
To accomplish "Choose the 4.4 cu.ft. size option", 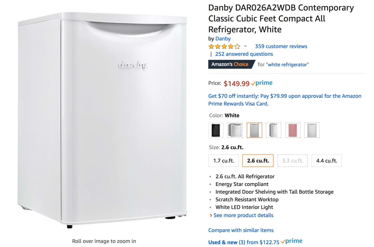I will click(327, 161).
